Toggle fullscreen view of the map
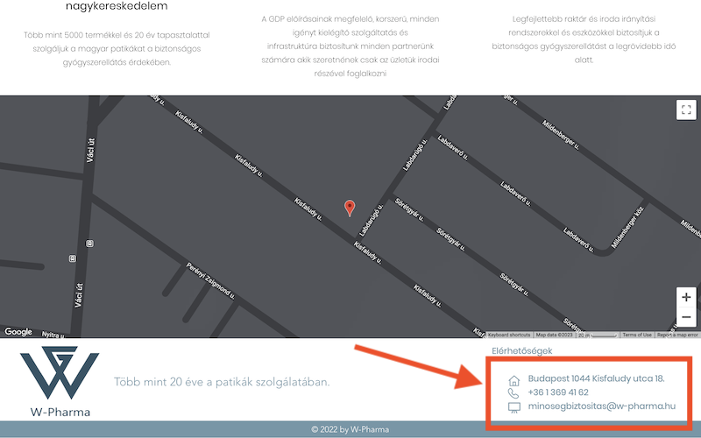This screenshot has width=701, height=438. pos(686,109)
